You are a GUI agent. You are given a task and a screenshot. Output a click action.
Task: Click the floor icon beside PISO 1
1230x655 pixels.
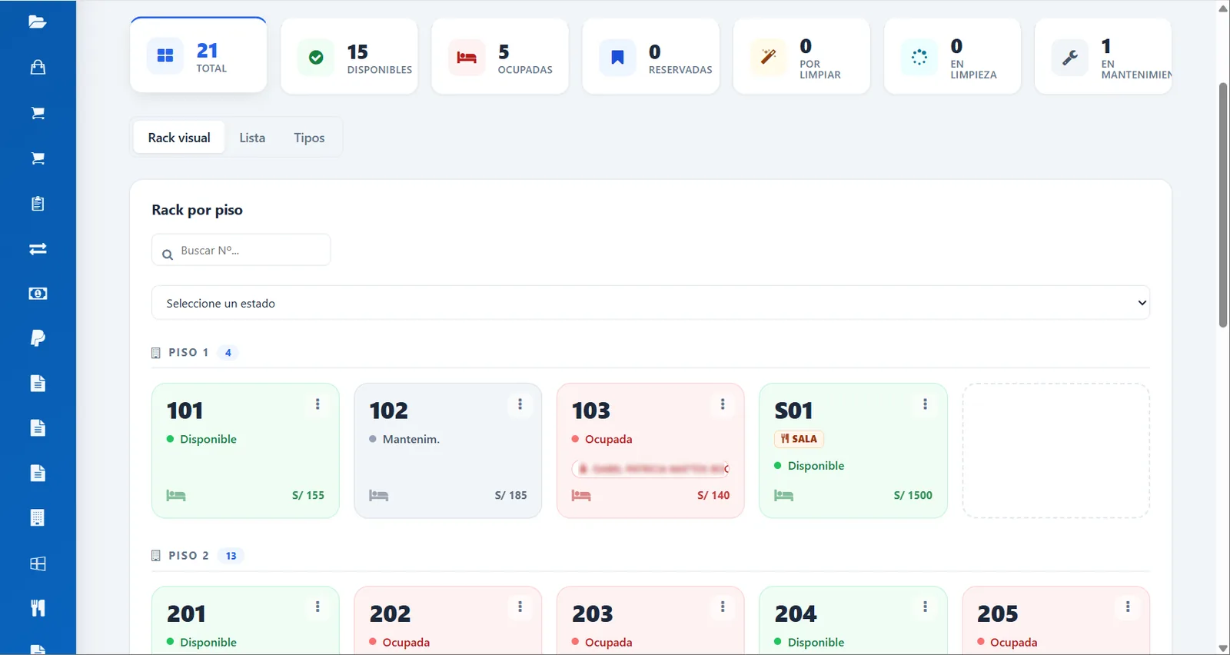pyautogui.click(x=156, y=353)
